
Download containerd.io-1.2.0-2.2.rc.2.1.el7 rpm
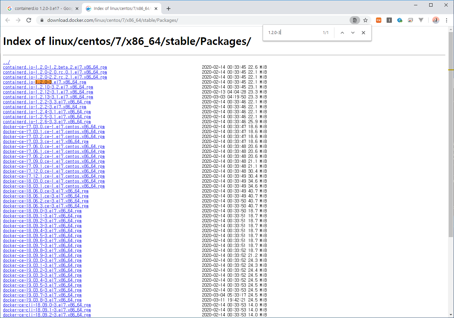pyautogui.click(x=55, y=77)
